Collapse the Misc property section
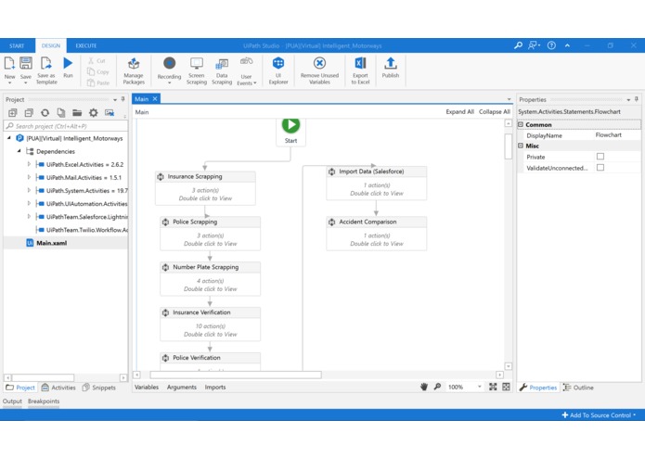Screen dimensions: 645x458 tap(521, 146)
